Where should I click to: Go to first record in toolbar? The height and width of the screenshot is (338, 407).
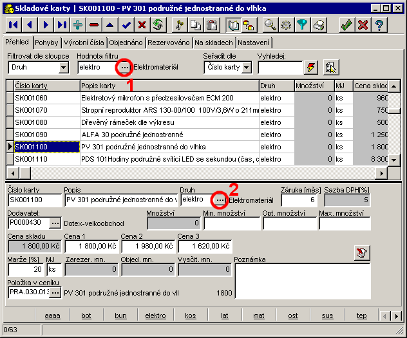(x=14, y=25)
